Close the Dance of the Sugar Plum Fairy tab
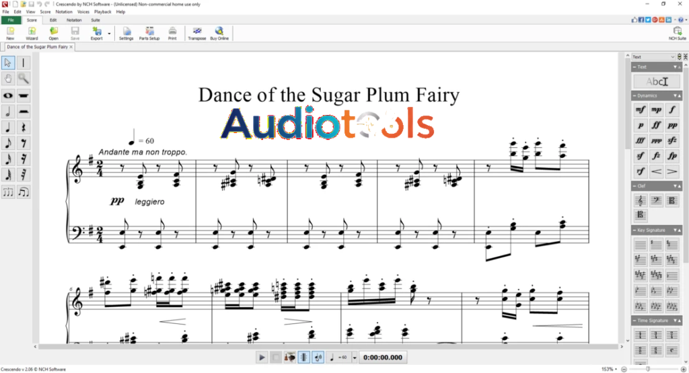Image resolution: width=689 pixels, height=373 pixels. [x=71, y=47]
